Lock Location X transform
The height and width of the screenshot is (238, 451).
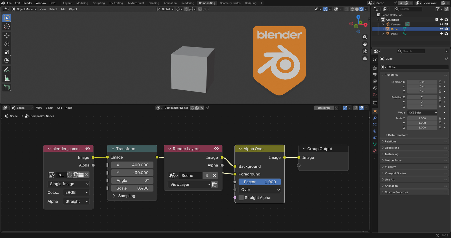pyautogui.click(x=440, y=82)
